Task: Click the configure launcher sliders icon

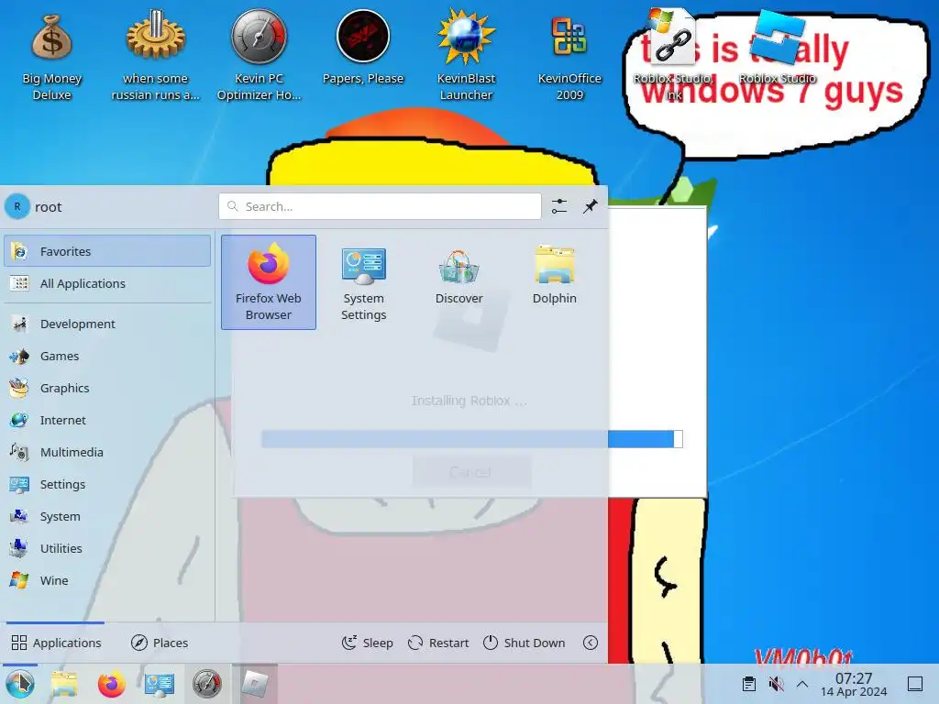Action: 558,206
